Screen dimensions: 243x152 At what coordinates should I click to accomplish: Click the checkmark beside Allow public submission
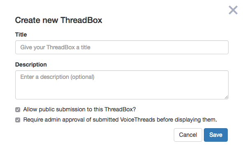[18, 110]
